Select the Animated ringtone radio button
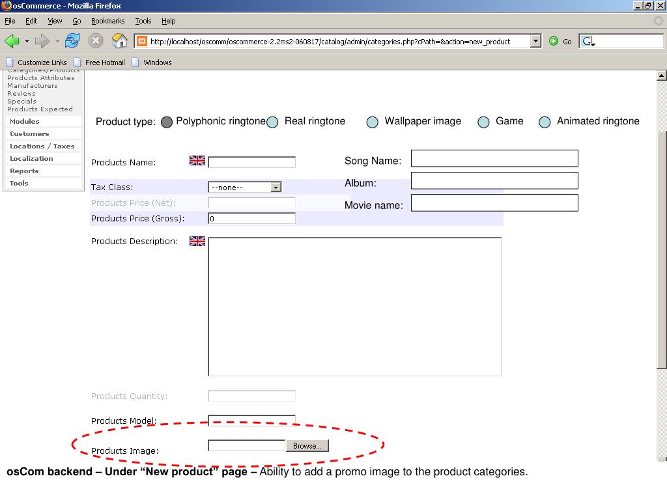 [545, 122]
